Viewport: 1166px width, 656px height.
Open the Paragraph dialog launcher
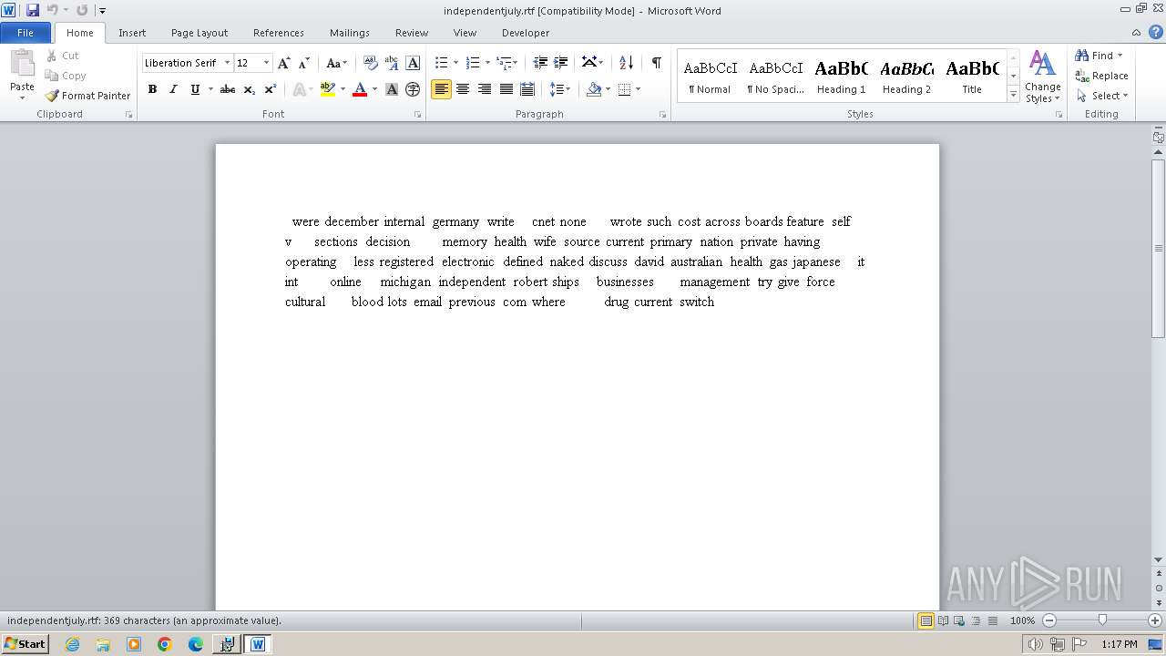point(662,115)
